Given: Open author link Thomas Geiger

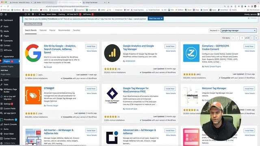Looking at the screenshot, I should tap(52, 105).
